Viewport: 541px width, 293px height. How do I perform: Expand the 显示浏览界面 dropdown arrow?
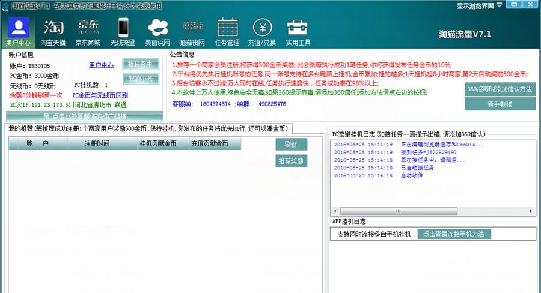[x=499, y=5]
